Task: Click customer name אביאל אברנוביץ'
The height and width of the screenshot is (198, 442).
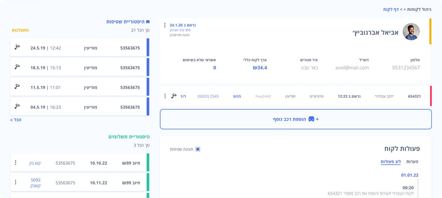Action: point(376,33)
